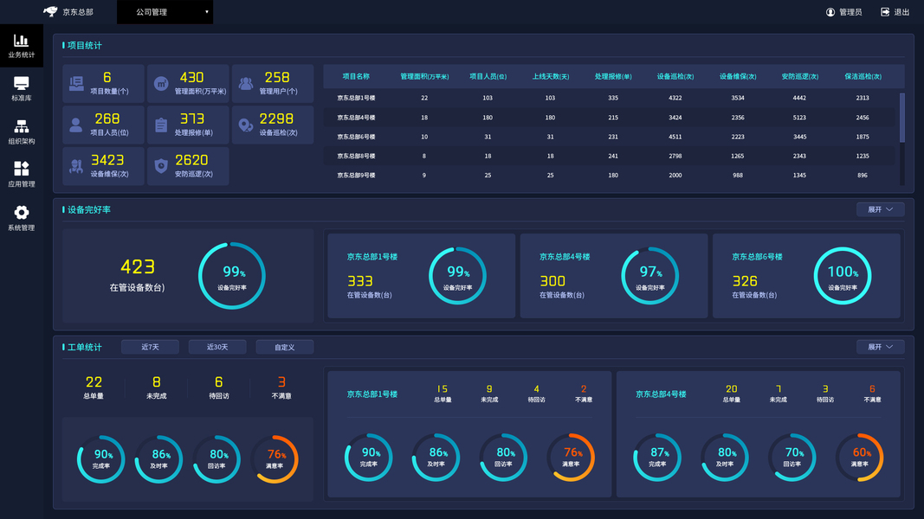The height and width of the screenshot is (519, 924).
Task: Open the 组织架构 hierarchy icon
Action: [x=21, y=126]
